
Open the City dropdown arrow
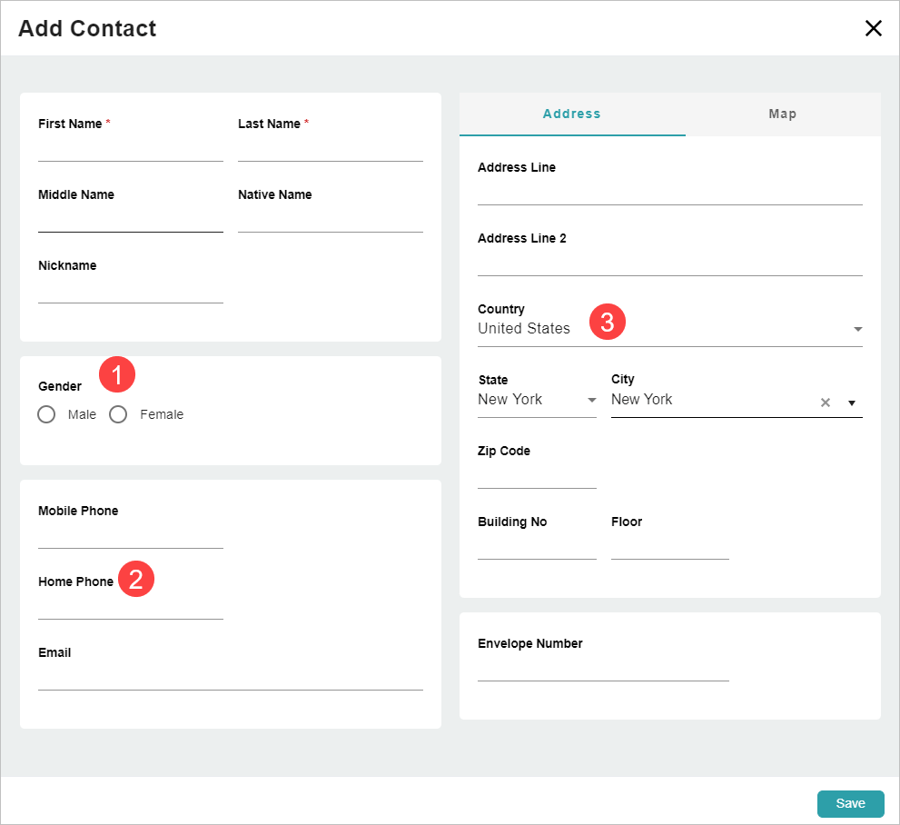tap(852, 403)
